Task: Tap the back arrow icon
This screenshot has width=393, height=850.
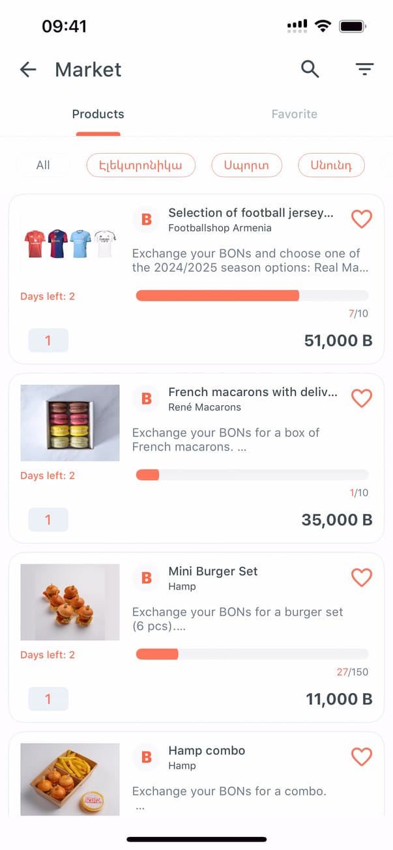Action: click(28, 70)
